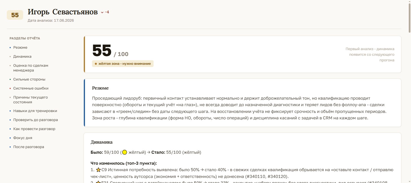The height and width of the screenshot is (183, 411).
Task: Click the large 55 / 100 score
Action: tap(110, 51)
